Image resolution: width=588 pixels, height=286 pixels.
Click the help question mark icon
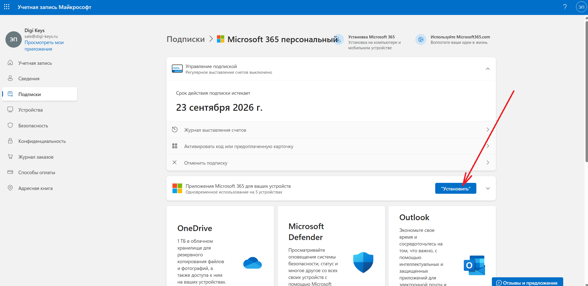click(x=565, y=7)
